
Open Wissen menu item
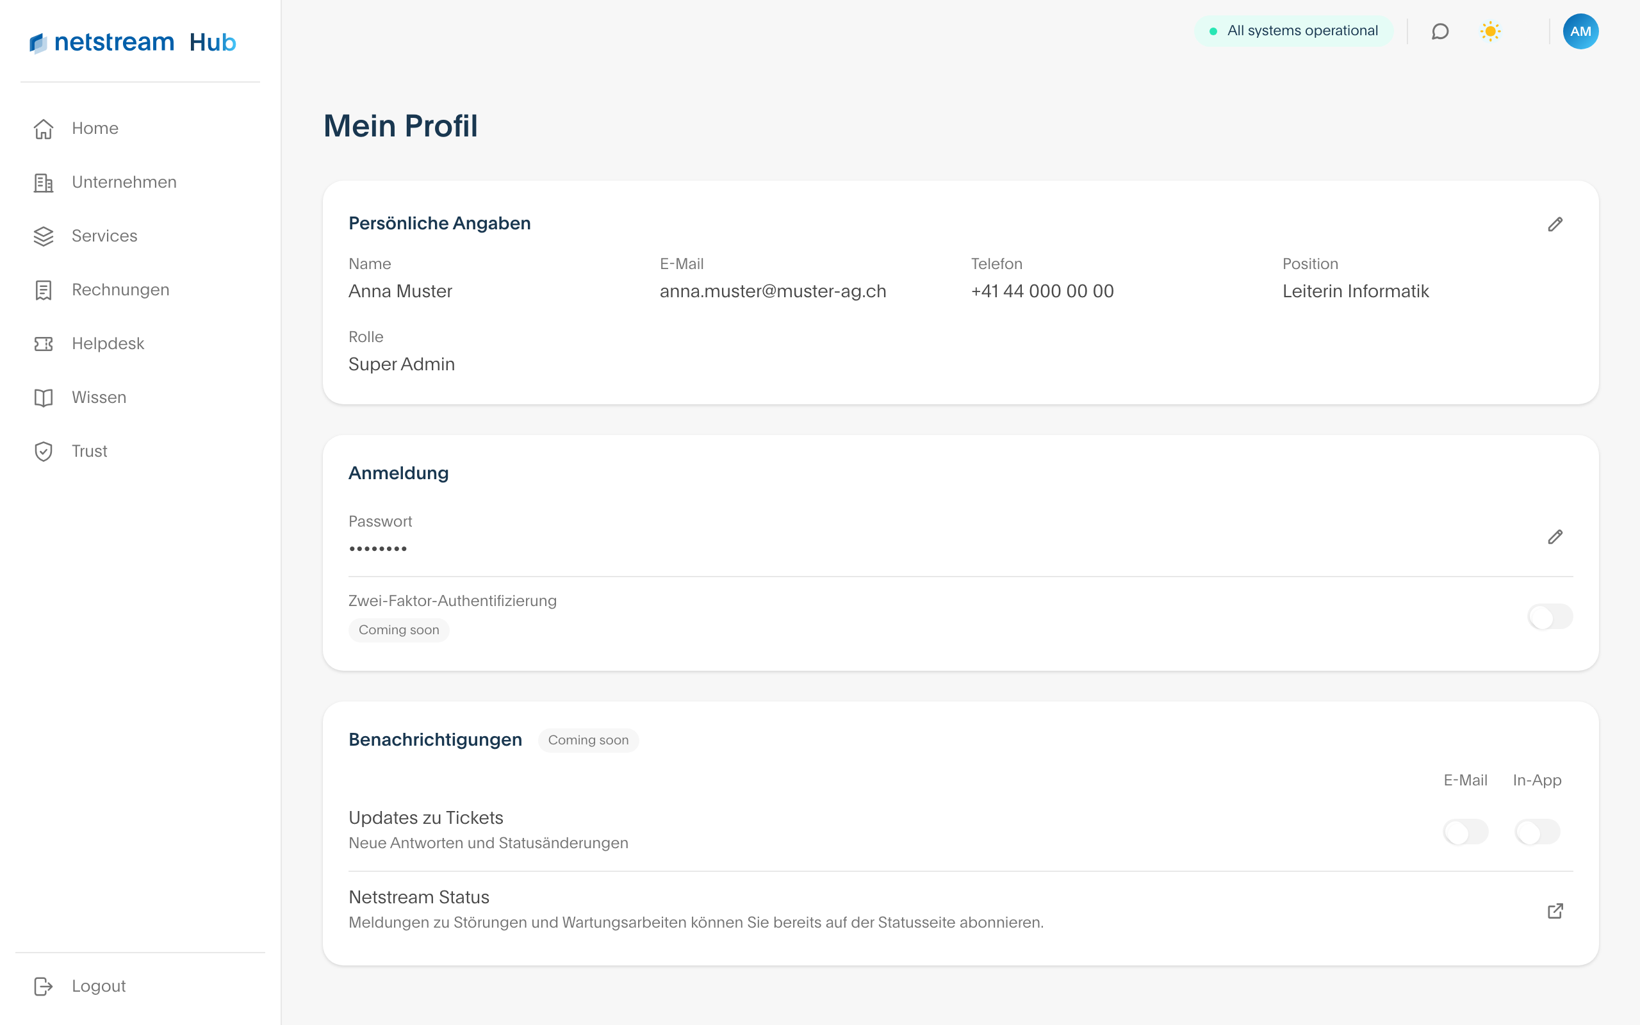coord(99,397)
